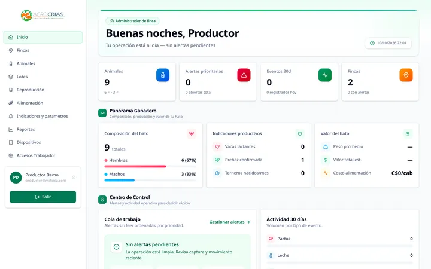Open the Animales summary card
Viewport: 431px width, 269px height.
137,82
